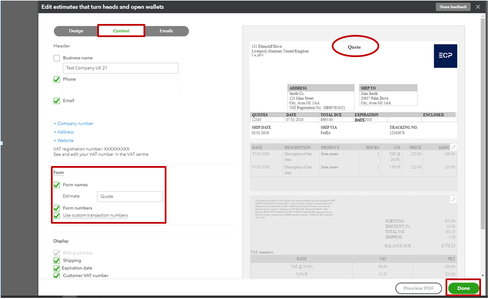Click the Phone number input field

click(120, 89)
